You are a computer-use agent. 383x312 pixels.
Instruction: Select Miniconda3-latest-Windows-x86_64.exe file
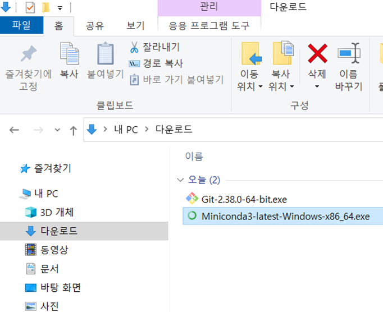[283, 216]
